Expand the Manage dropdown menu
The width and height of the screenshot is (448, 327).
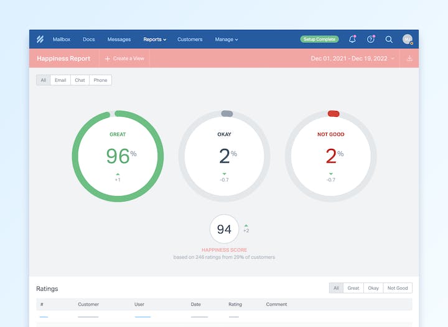pyautogui.click(x=226, y=39)
